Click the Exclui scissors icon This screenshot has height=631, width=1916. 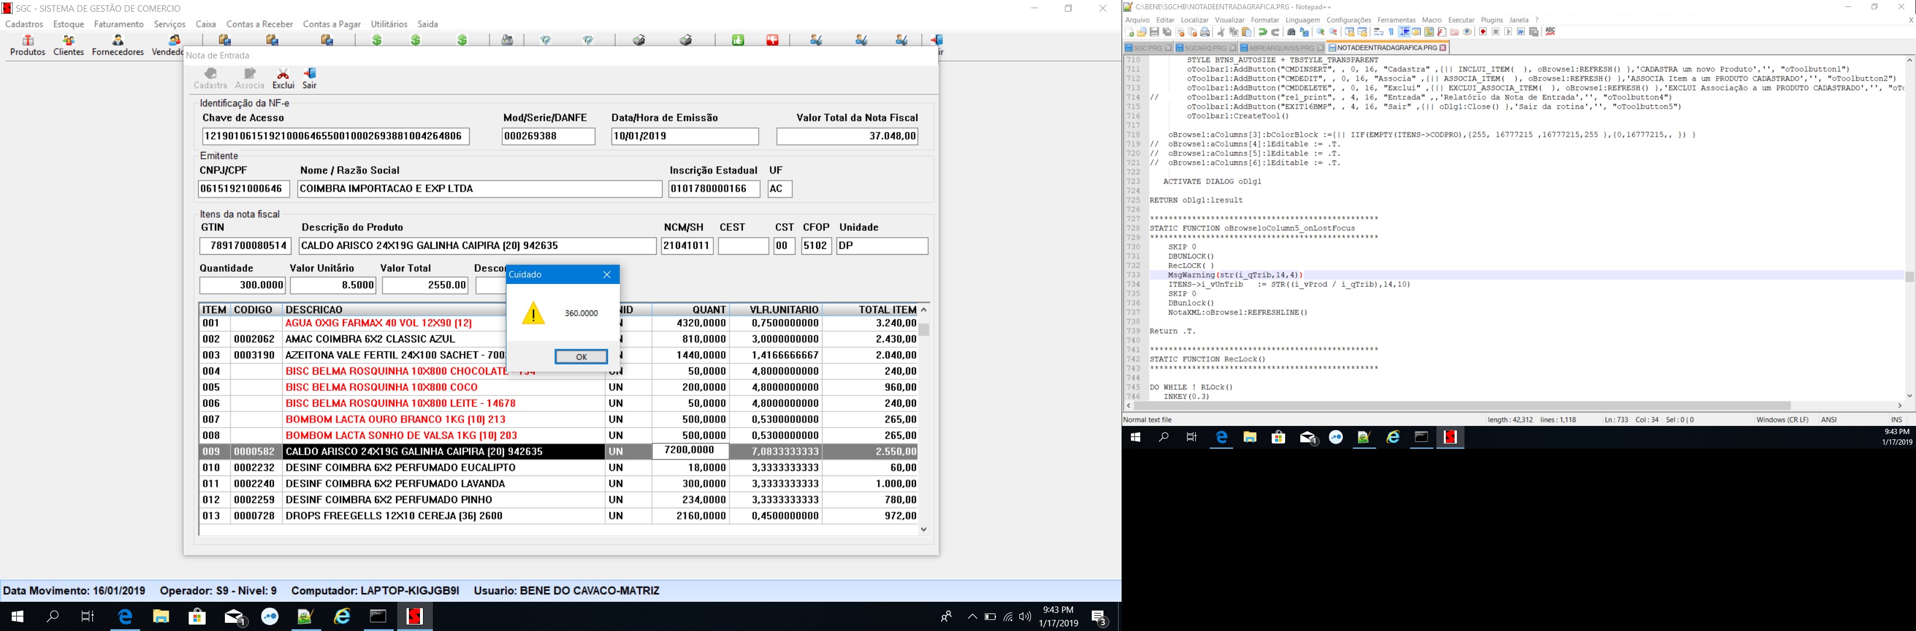pos(283,74)
